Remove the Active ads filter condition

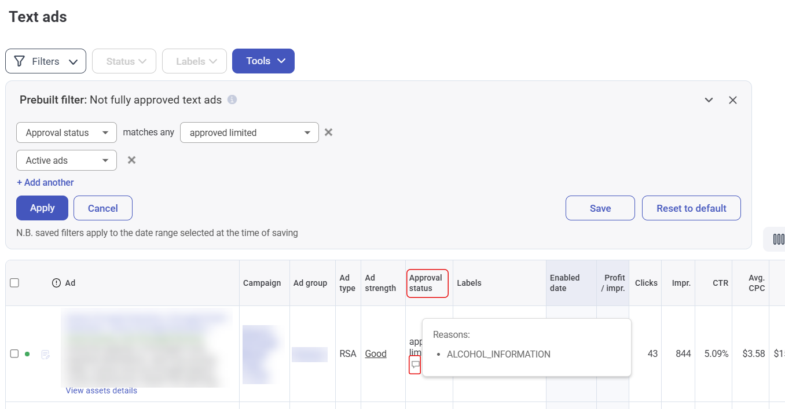tap(131, 160)
